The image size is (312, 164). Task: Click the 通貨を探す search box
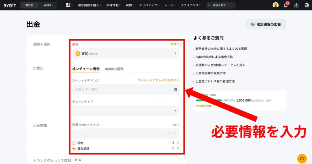click(x=221, y=5)
